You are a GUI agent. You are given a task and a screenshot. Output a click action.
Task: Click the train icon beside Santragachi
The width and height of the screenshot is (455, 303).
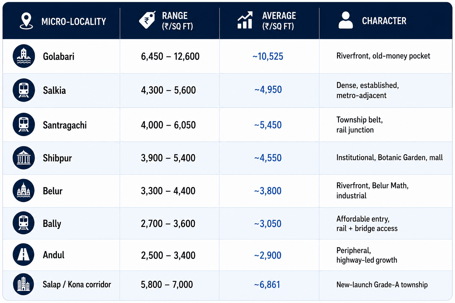click(24, 125)
